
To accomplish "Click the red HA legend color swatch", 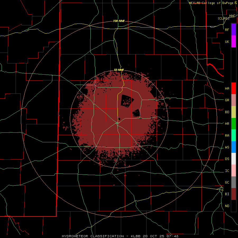I will [234, 88].
